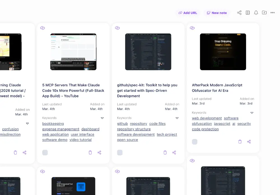Delete the github/spec-kit card

(x=165, y=152)
